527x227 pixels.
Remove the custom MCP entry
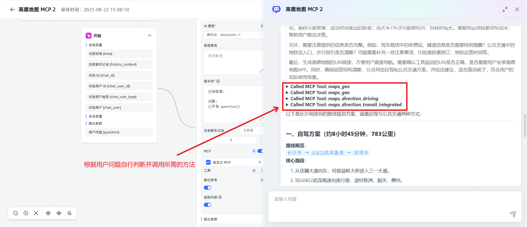(x=260, y=162)
